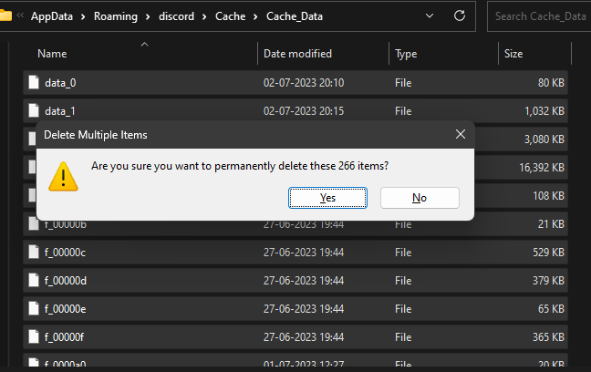Select the data_1 file icon
Image resolution: width=591 pixels, height=372 pixels.
click(x=34, y=111)
